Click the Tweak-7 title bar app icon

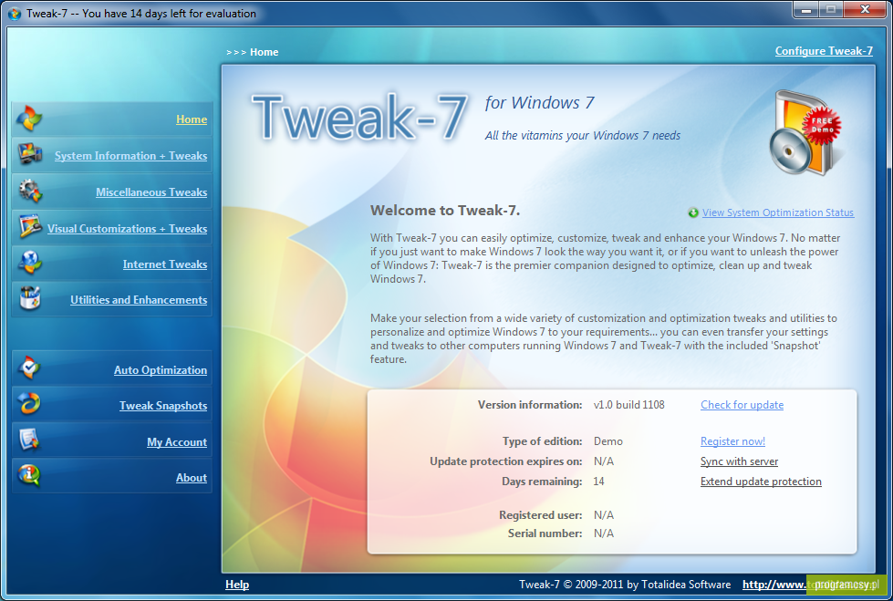click(15, 13)
